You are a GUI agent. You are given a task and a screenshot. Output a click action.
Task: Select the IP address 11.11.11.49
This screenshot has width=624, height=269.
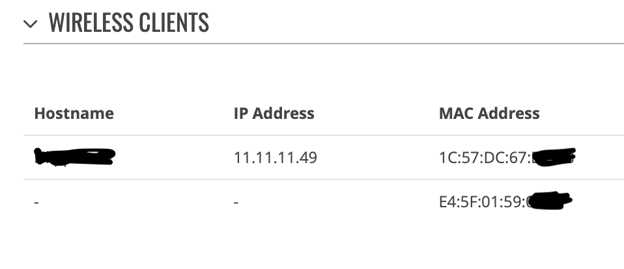[x=276, y=158]
